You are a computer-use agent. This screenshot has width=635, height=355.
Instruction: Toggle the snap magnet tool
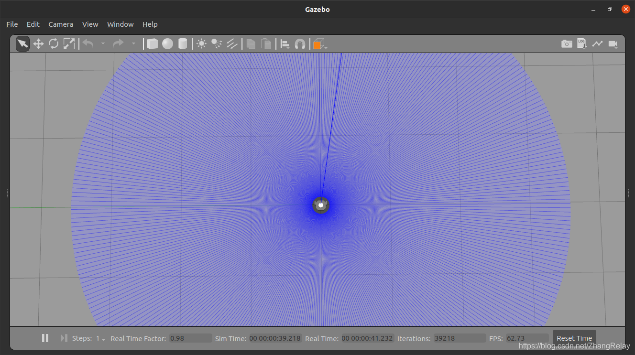300,44
